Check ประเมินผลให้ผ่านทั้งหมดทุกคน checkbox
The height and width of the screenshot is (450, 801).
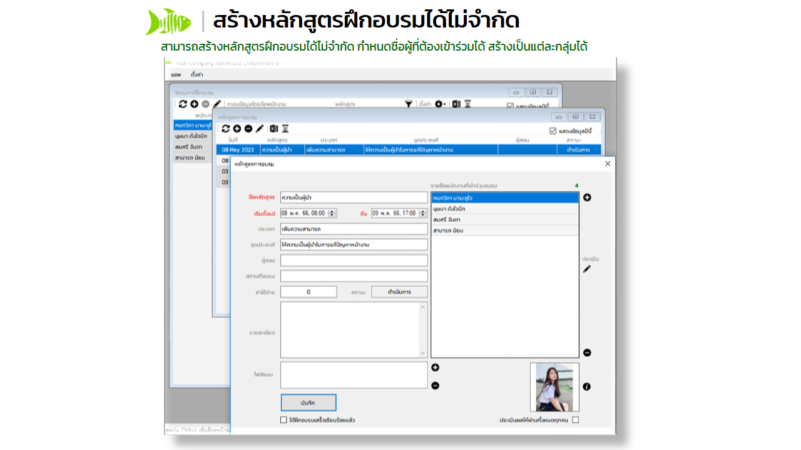[576, 420]
